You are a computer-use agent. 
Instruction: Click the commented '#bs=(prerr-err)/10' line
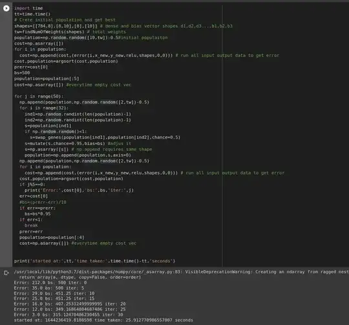coord(43,202)
